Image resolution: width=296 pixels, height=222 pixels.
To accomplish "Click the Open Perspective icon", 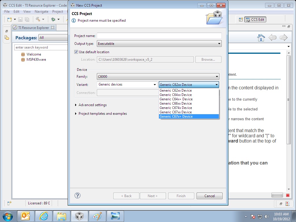I will tap(241, 19).
